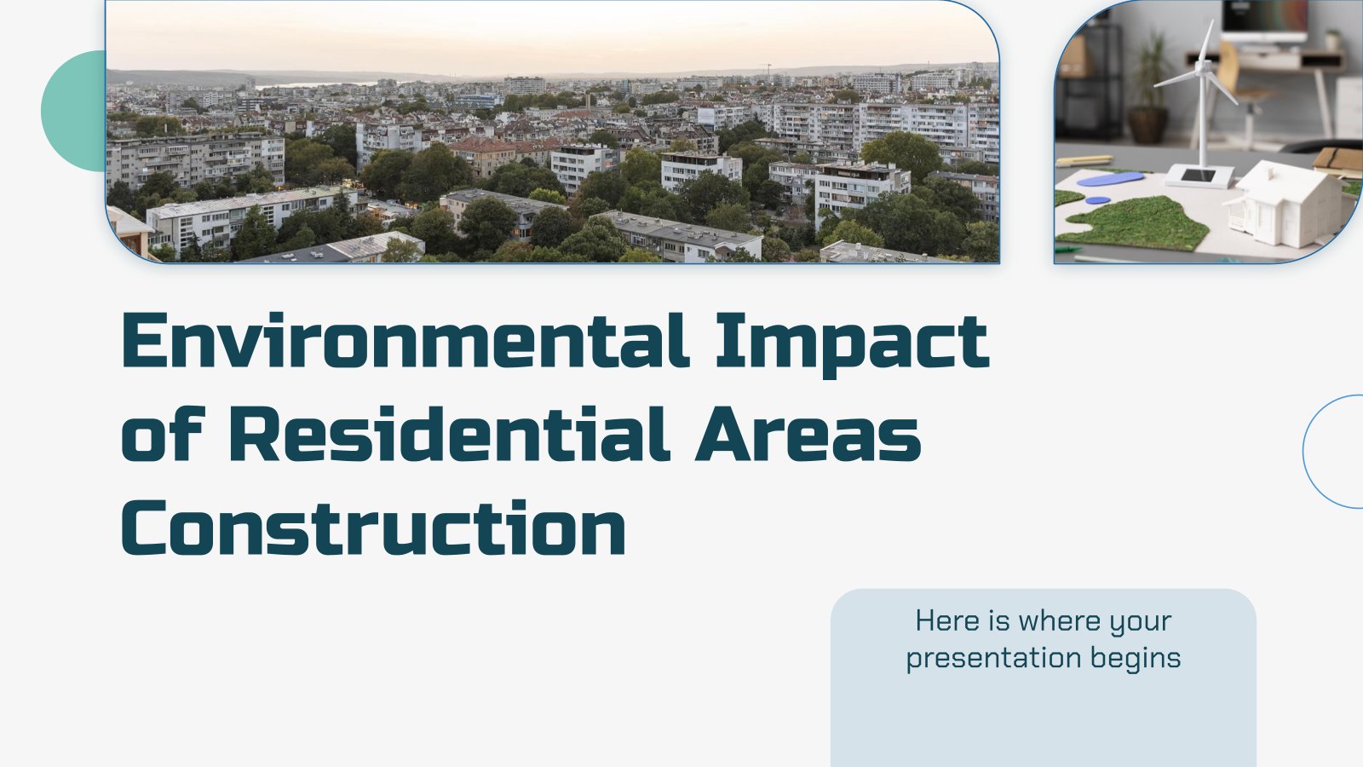Click the 'Here is where your presentation begins' subtitle
The height and width of the screenshot is (767, 1363).
pyautogui.click(x=1044, y=639)
